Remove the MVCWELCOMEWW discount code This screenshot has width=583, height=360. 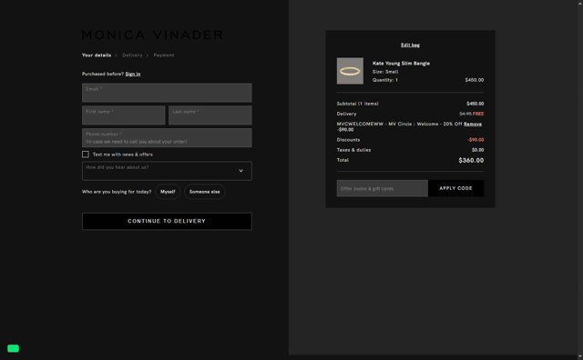[473, 124]
